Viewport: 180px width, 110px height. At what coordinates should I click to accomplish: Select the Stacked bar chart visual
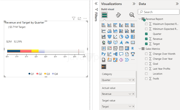(x=104, y=25)
